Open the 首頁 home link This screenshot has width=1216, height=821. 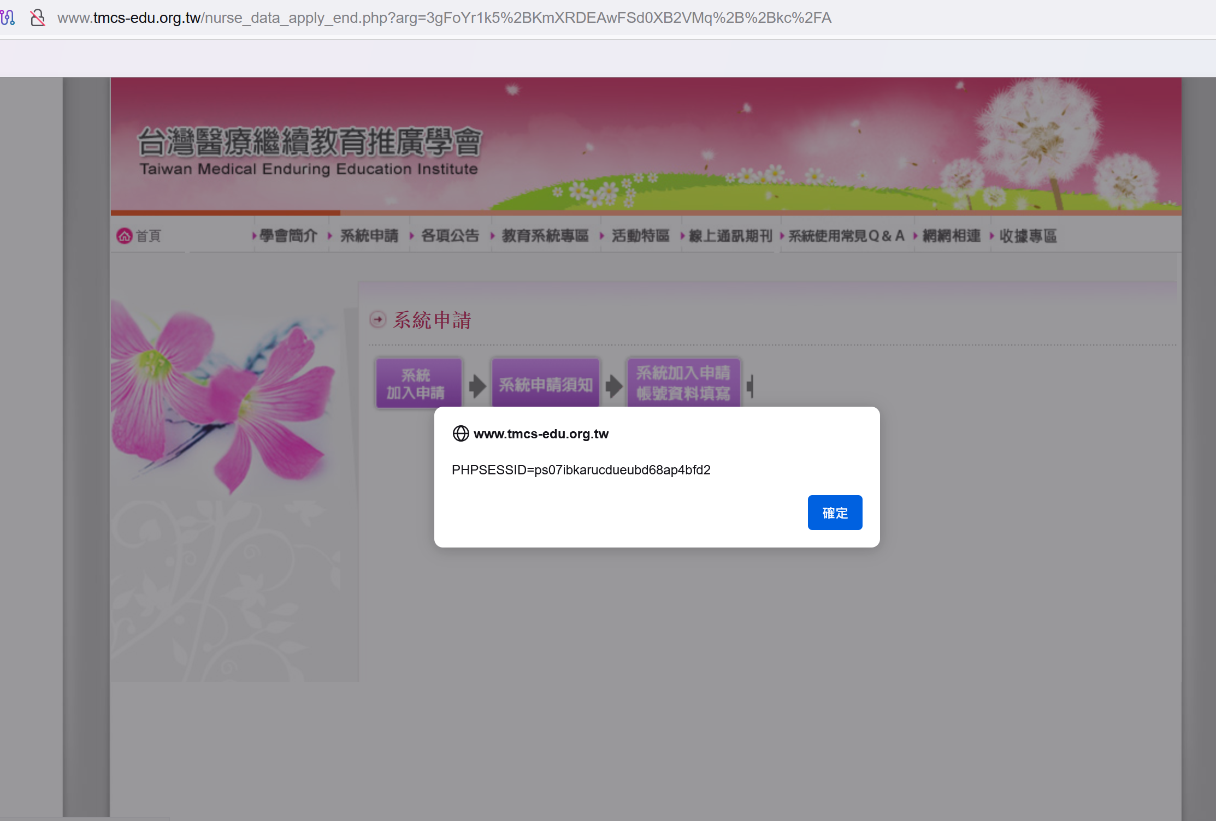(x=148, y=236)
